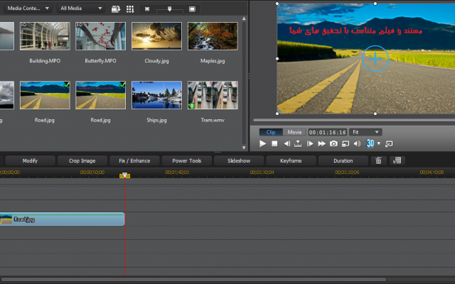This screenshot has width=455, height=284.
Task: Step back to previous frame
Action: 287,143
